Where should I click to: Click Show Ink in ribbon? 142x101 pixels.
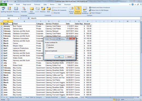[x=56, y=13]
